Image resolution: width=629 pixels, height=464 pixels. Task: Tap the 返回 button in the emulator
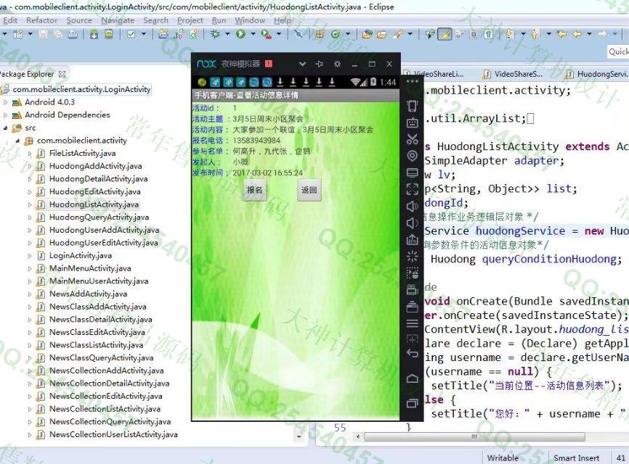click(x=309, y=190)
